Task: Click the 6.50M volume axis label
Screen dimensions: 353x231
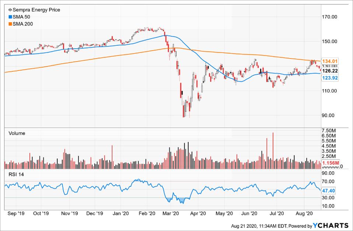Action: pyautogui.click(x=329, y=136)
